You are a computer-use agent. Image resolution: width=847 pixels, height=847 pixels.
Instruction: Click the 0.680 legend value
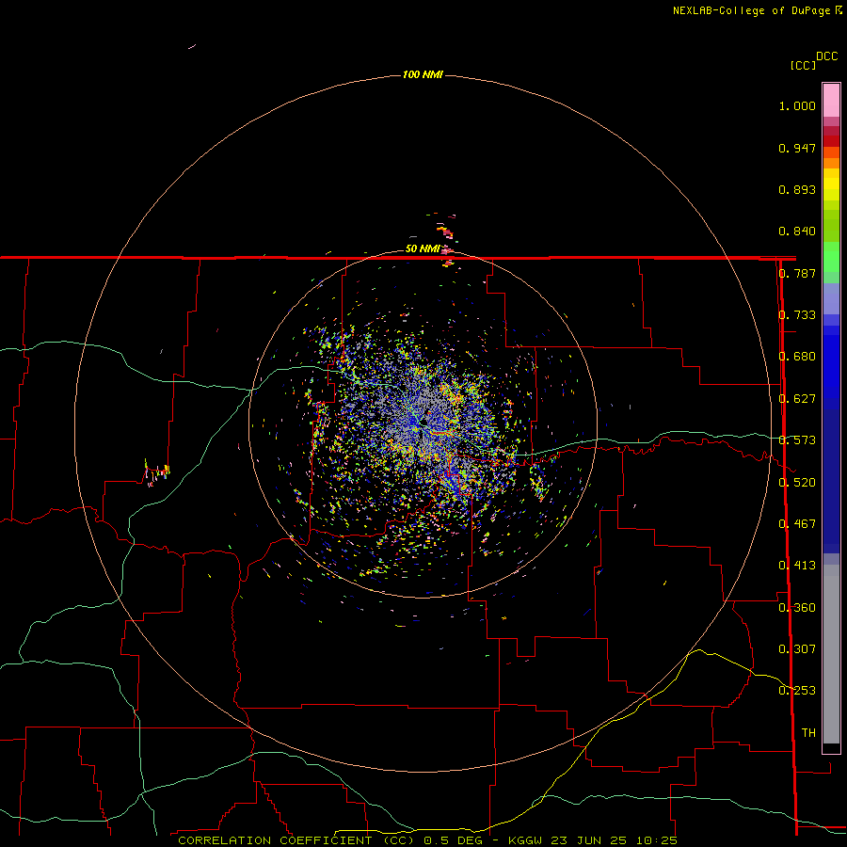tap(797, 357)
